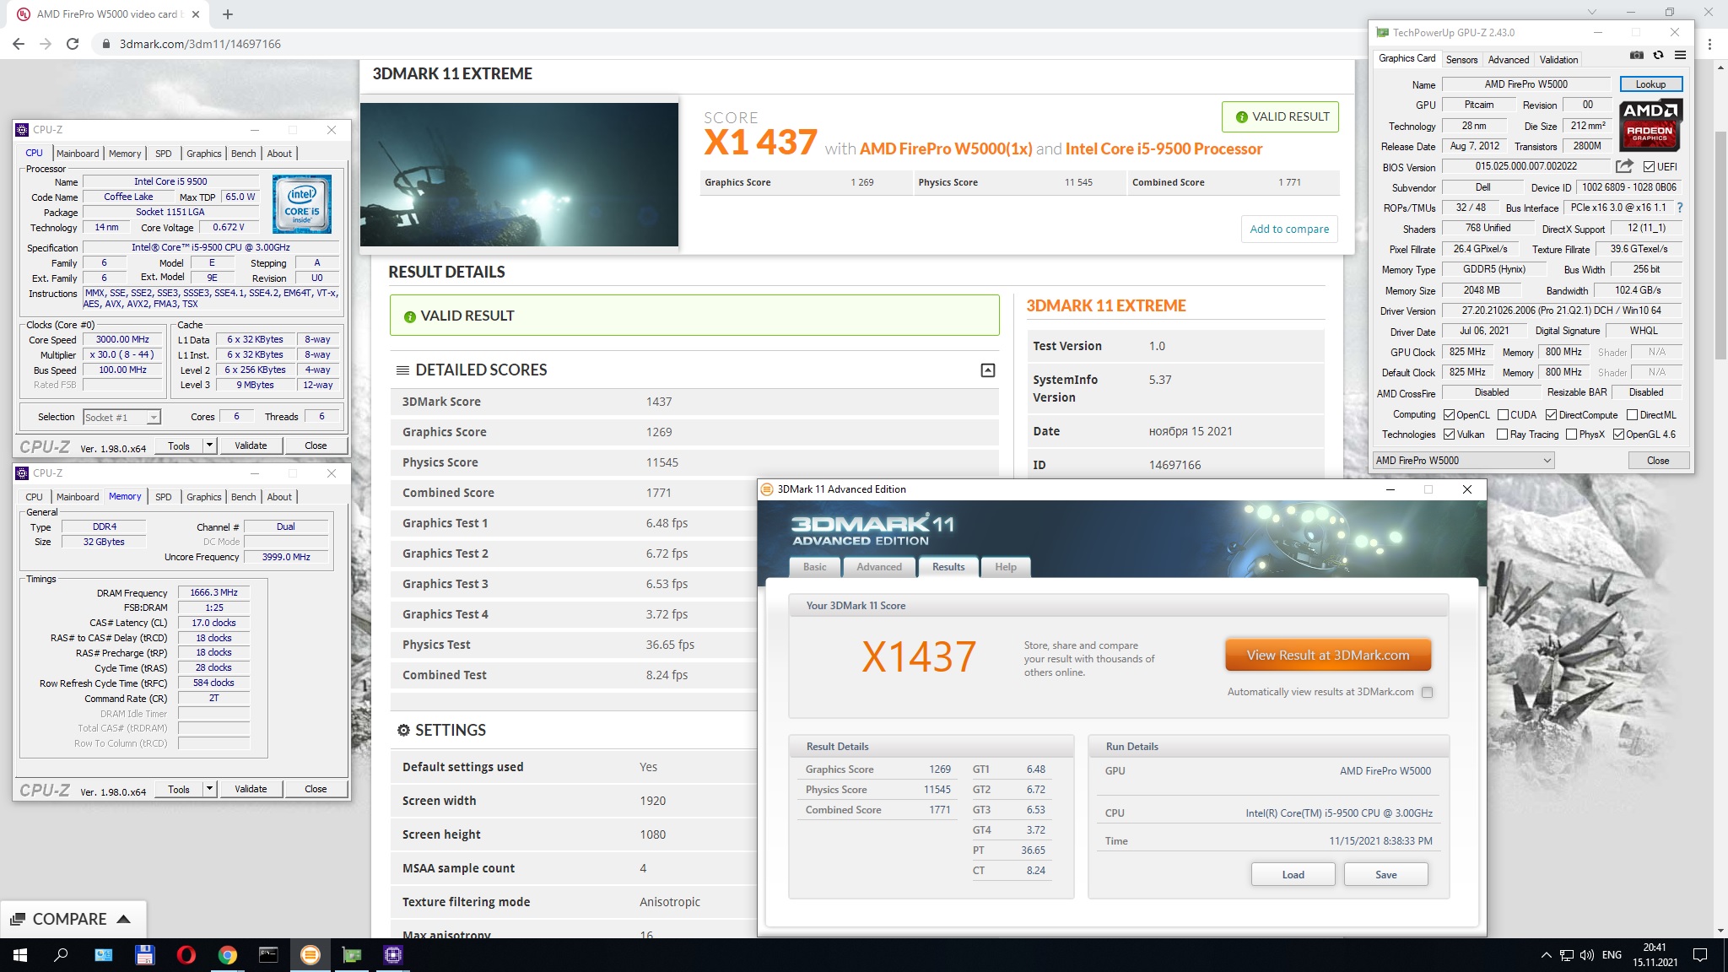
Task: Click the Deep Sea benchmark thumbnail image
Action: tap(519, 174)
